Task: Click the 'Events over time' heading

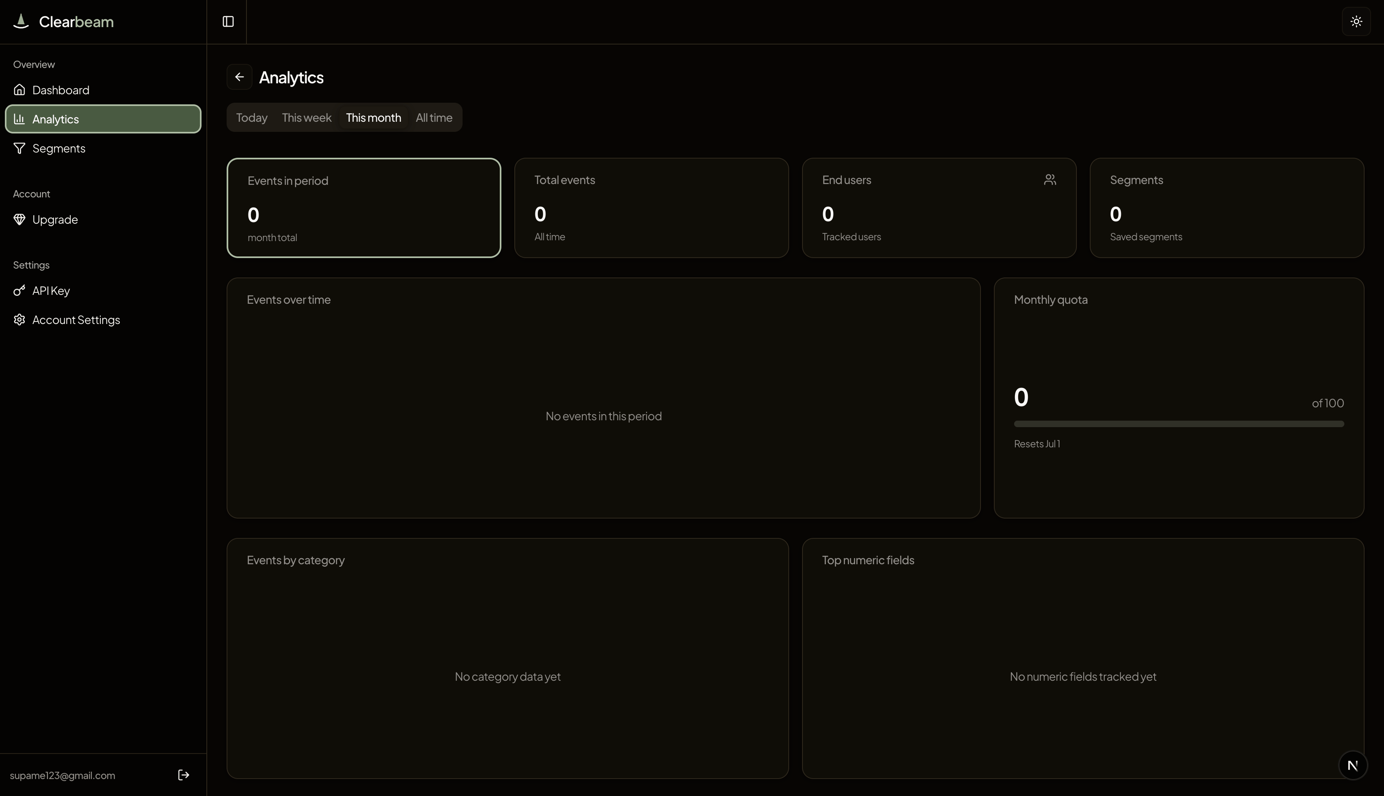Action: [x=289, y=300]
